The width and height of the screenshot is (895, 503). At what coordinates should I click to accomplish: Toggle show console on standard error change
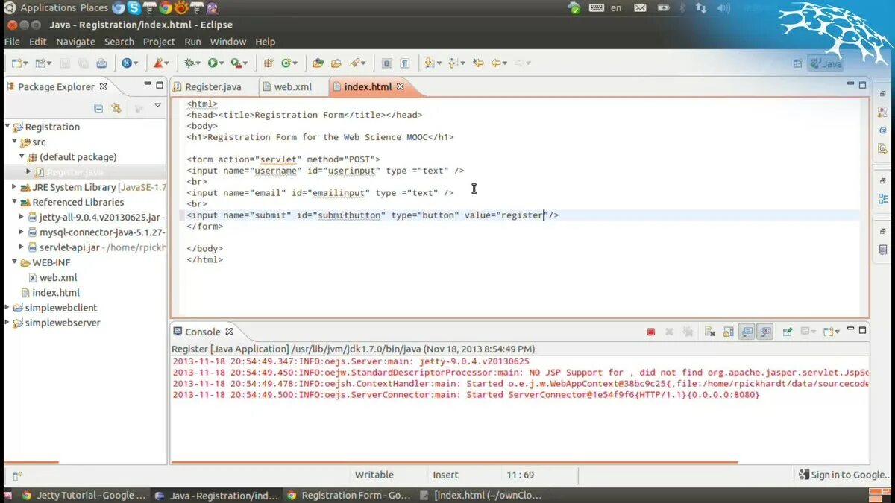click(x=765, y=332)
